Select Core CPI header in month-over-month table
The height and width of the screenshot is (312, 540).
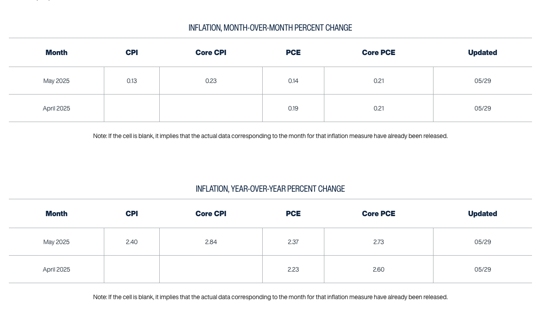point(211,52)
